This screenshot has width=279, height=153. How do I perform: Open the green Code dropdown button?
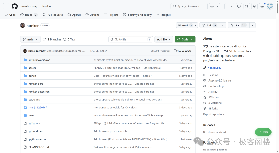pos(185,39)
